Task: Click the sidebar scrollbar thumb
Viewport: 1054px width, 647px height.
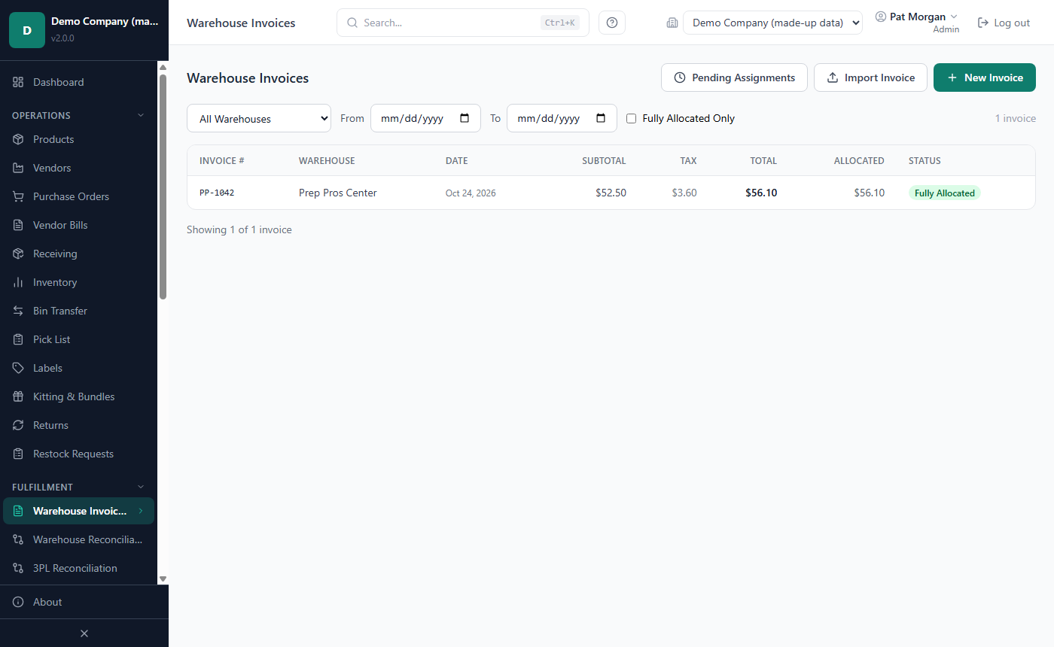Action: [163, 187]
